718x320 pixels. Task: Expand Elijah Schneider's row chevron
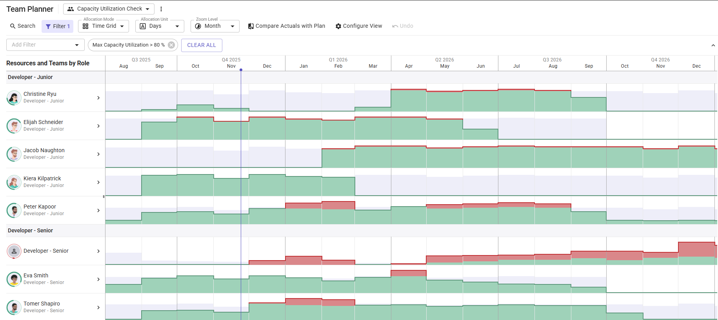98,126
